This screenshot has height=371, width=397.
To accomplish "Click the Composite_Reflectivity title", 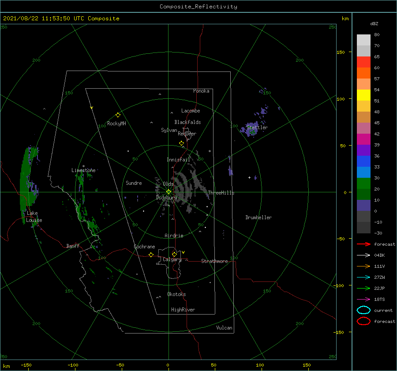I will [x=198, y=7].
